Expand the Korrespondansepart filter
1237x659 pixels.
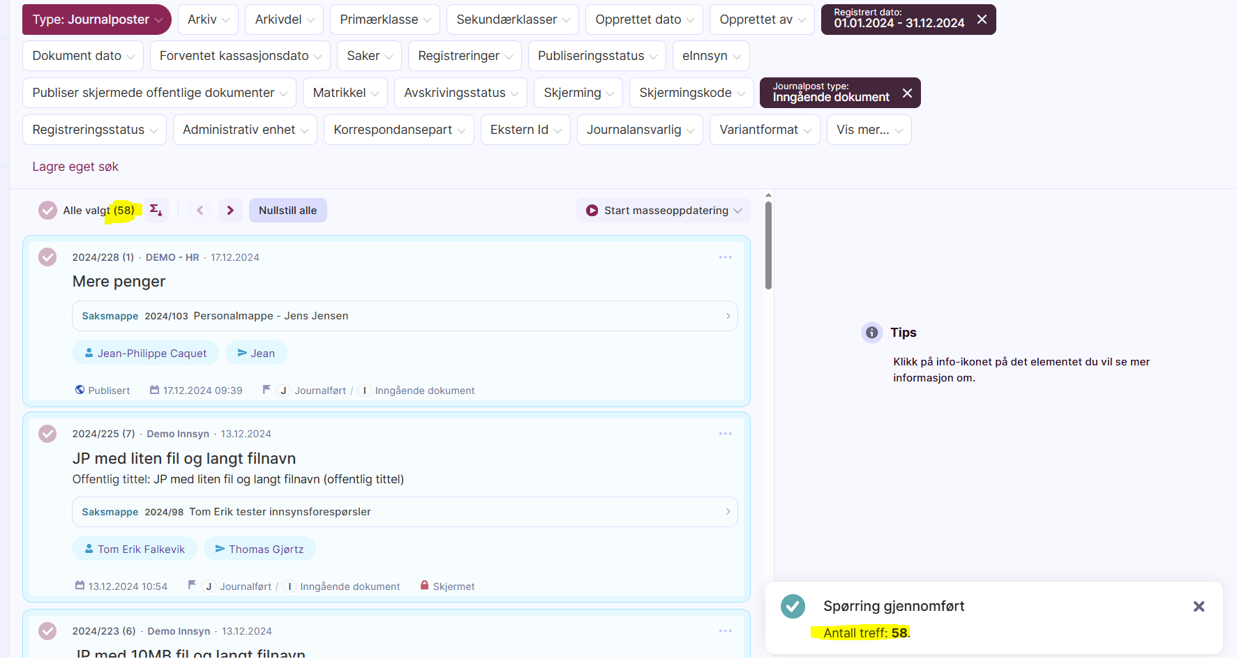click(399, 130)
